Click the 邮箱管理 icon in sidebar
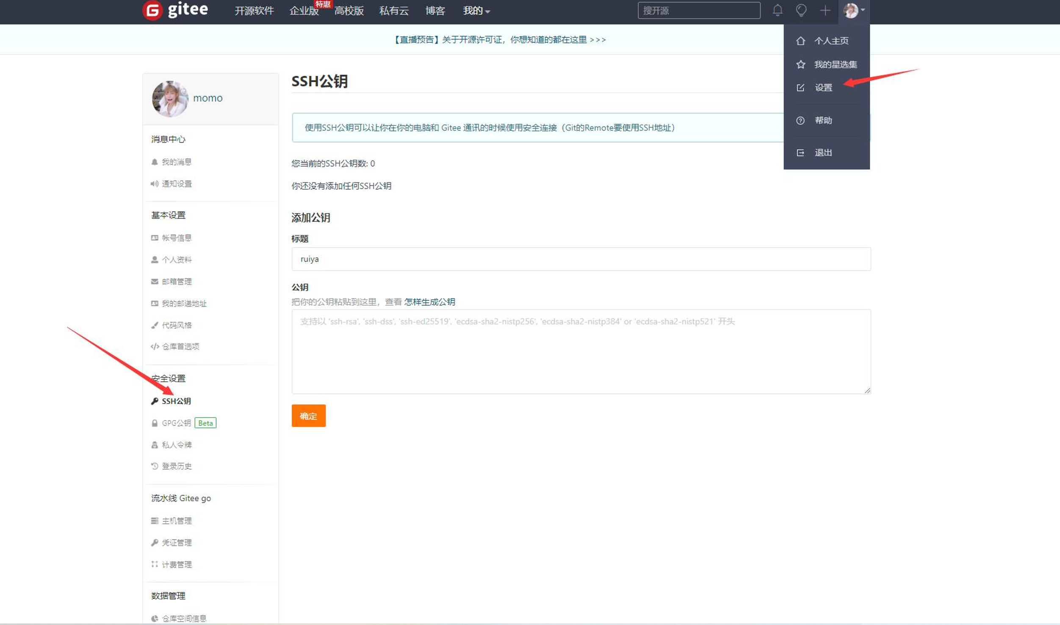 pos(154,281)
